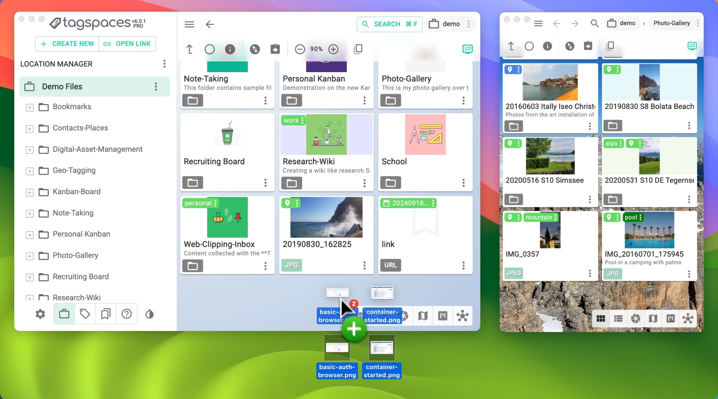This screenshot has height=399, width=718.
Task: Open folder properties info icon in main toolbar
Action: click(230, 49)
